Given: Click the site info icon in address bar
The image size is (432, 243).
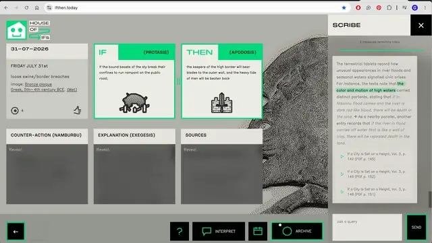Looking at the screenshot, I should click(49, 7).
